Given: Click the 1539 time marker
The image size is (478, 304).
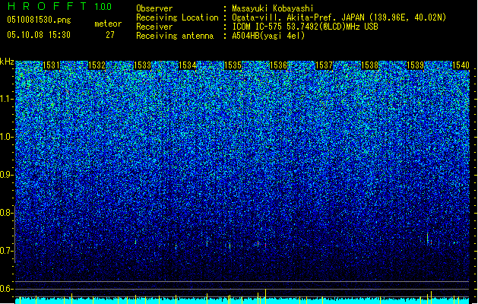Looking at the screenshot, I should (x=416, y=65).
